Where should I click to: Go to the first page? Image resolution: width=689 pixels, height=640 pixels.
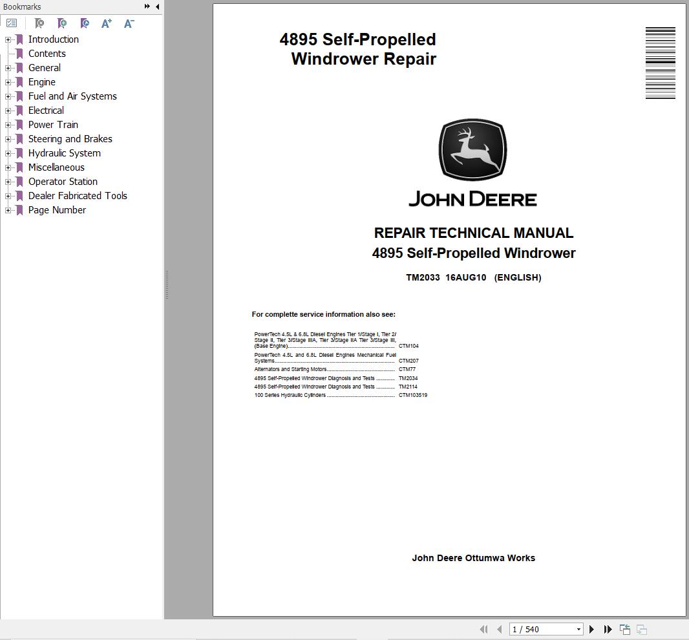click(484, 630)
